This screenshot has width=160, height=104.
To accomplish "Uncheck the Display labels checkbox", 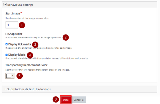I will pyautogui.click(x=6, y=55).
